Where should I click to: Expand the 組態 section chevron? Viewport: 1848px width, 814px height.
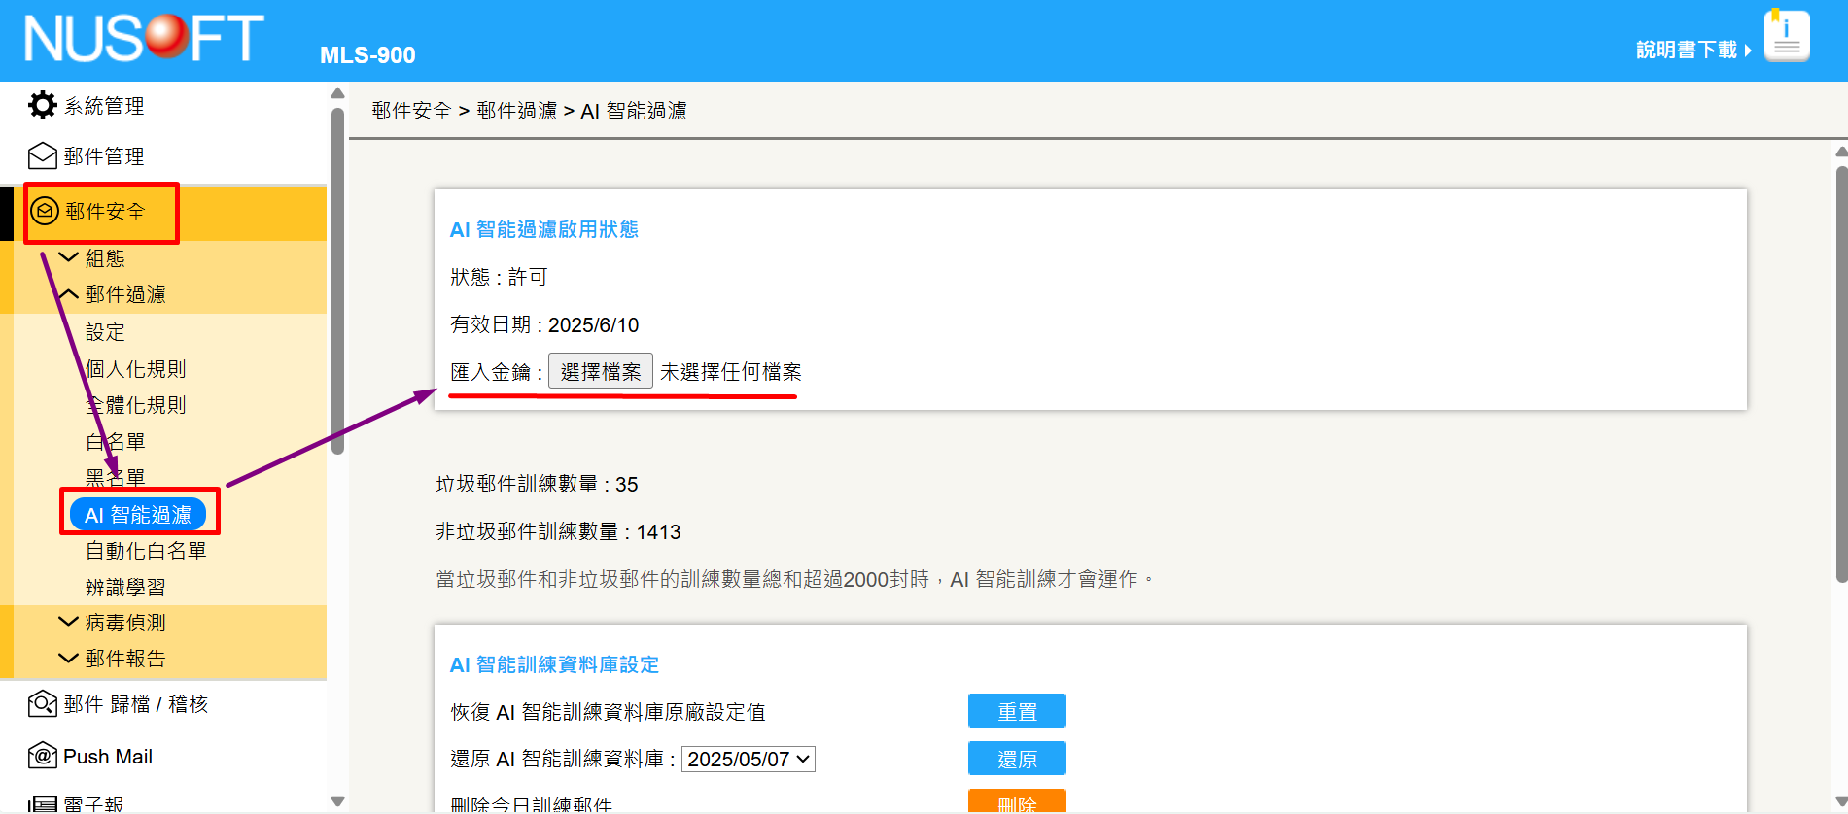click(x=69, y=257)
